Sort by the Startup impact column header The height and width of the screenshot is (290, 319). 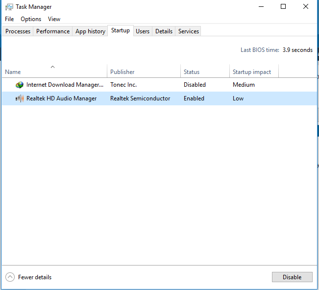click(x=254, y=71)
